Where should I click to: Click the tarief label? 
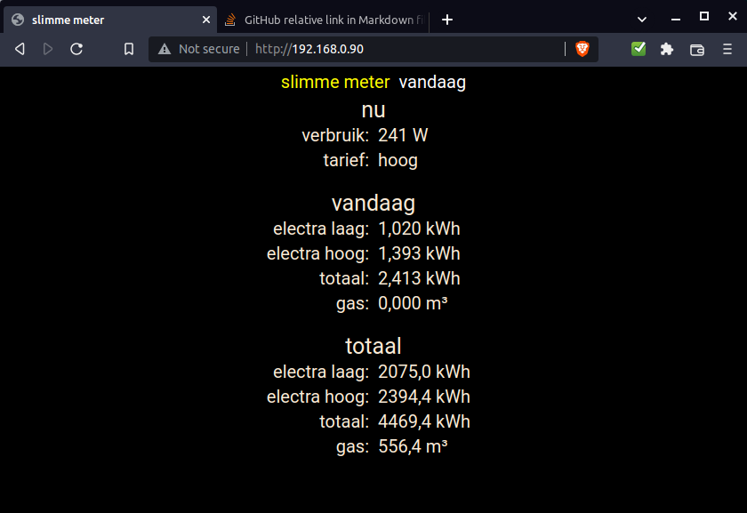(x=346, y=161)
